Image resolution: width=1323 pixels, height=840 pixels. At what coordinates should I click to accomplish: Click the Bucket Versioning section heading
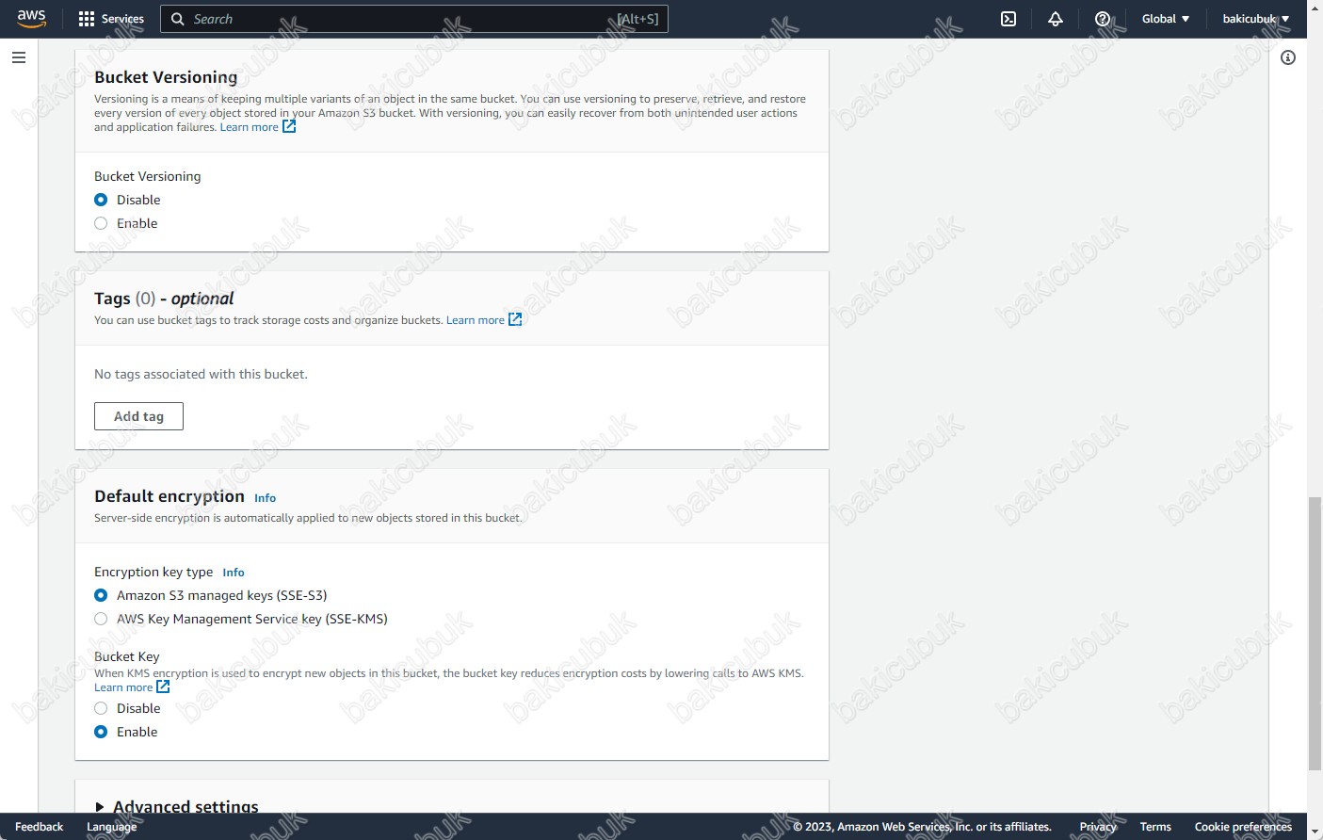[x=166, y=77]
